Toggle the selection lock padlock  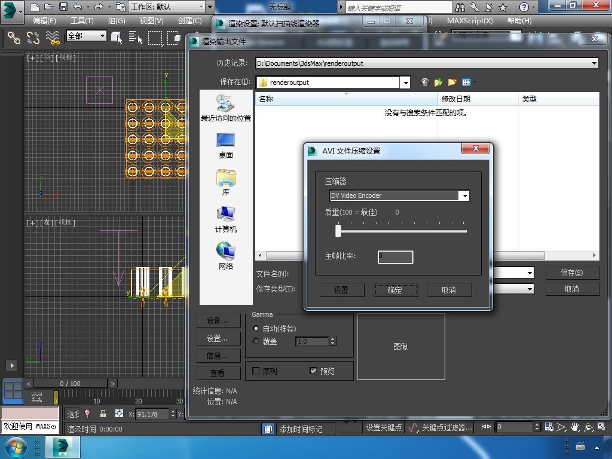[103, 414]
